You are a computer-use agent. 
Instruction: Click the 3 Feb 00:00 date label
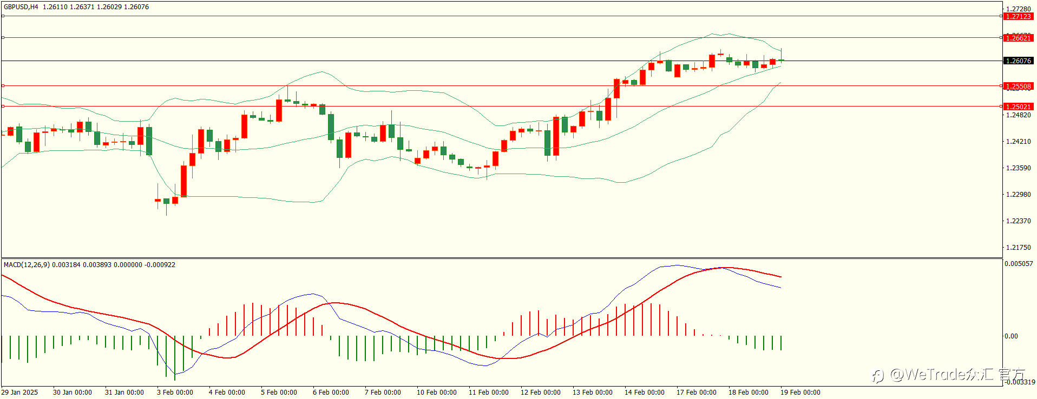point(175,393)
